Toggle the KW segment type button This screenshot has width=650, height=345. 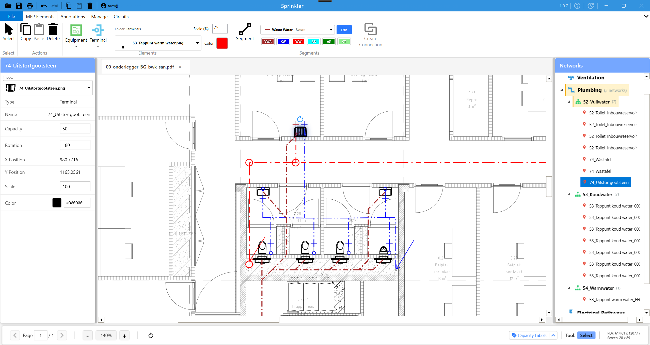click(x=283, y=41)
